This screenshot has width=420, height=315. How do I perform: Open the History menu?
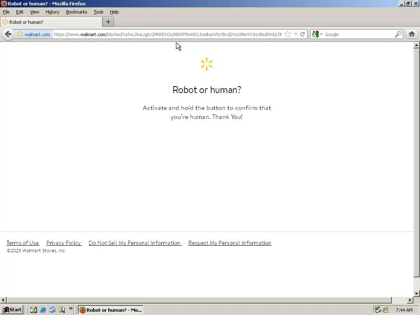pos(52,12)
